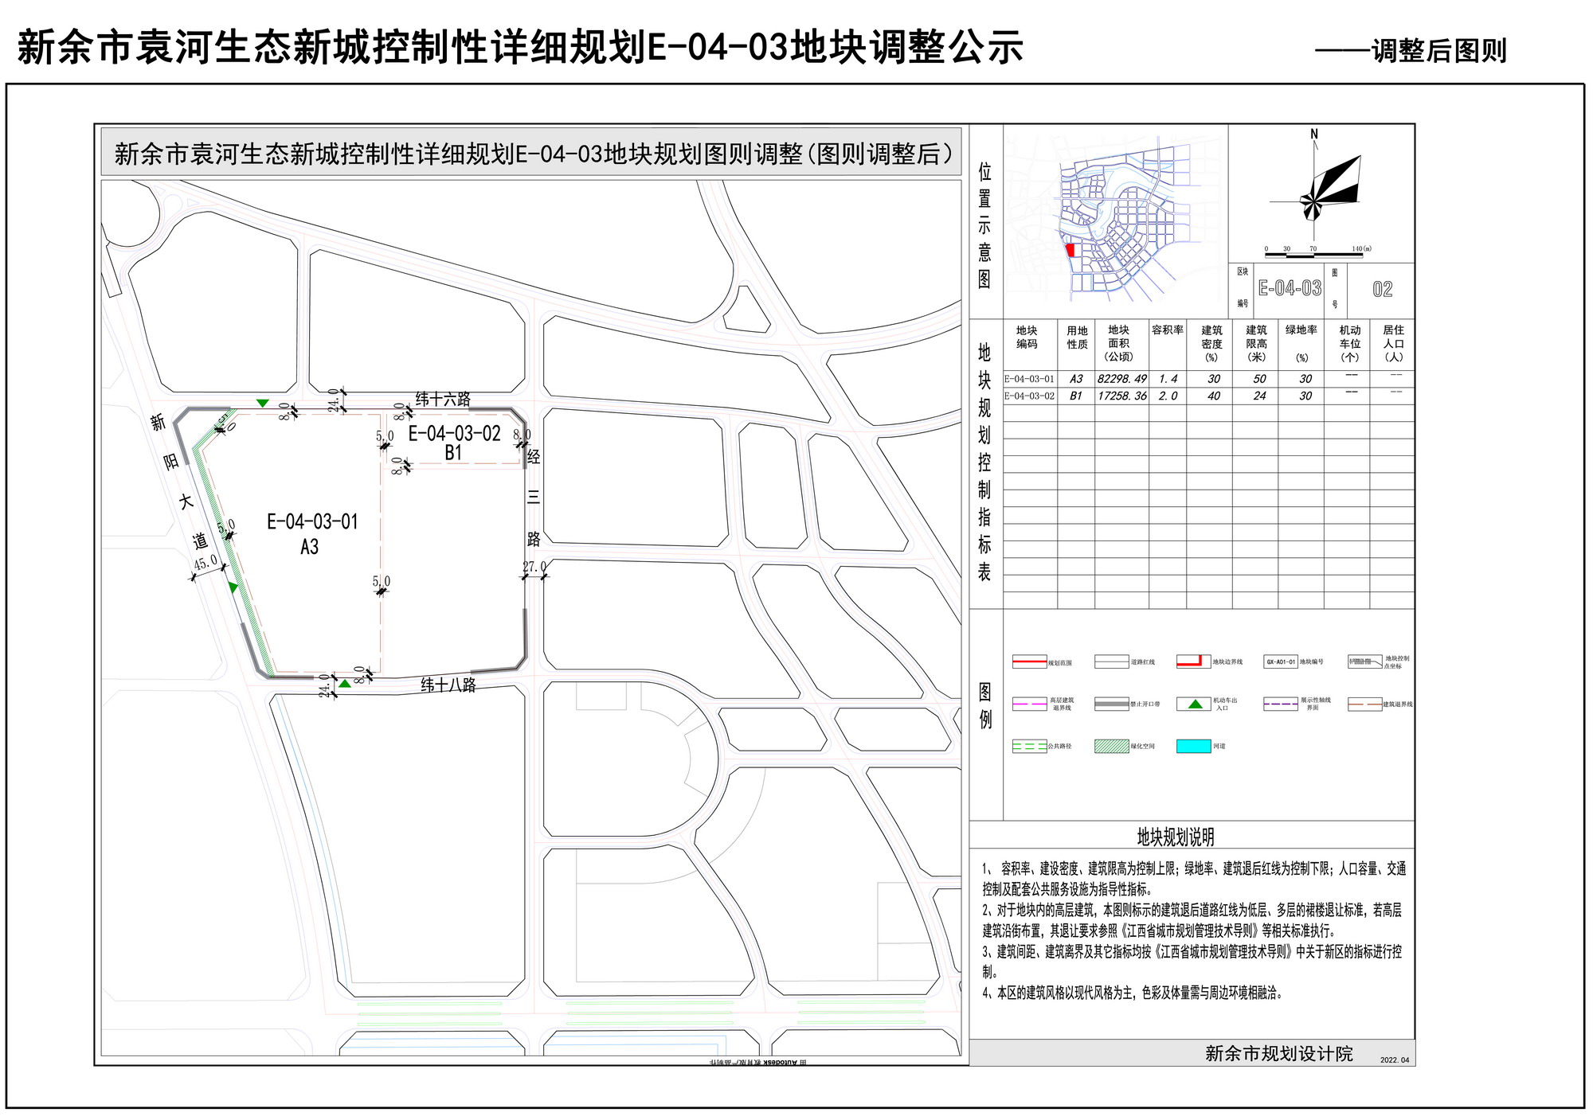Screen dimensions: 1593x1120
Task: Click the 道路红线 legend symbol
Action: tap(1111, 661)
